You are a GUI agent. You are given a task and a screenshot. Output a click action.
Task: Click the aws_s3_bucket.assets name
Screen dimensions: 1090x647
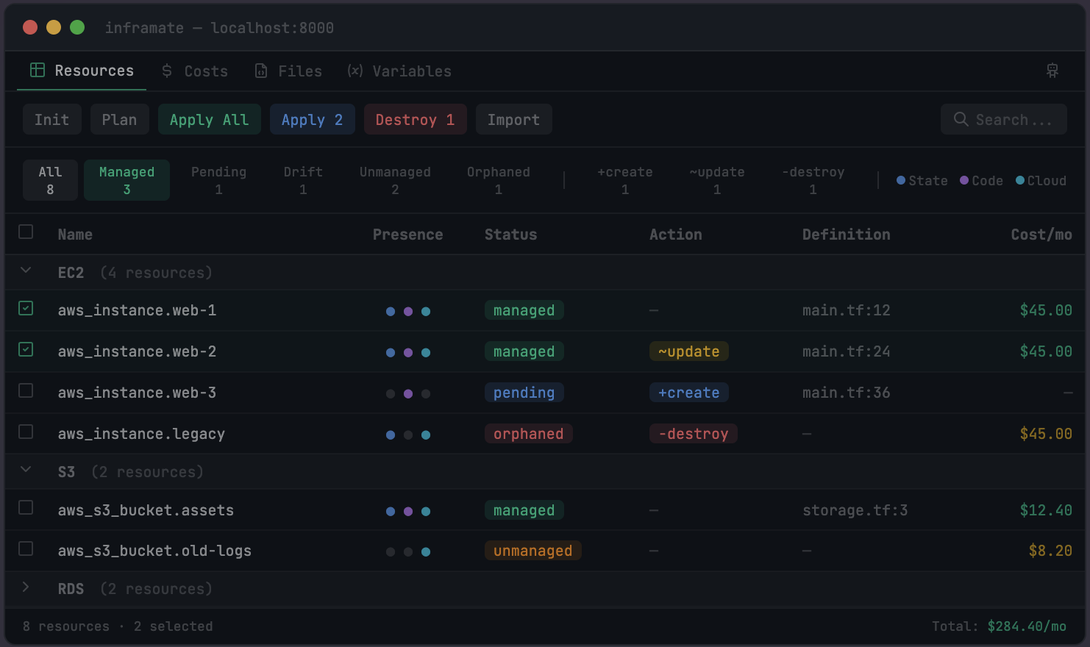[146, 510]
